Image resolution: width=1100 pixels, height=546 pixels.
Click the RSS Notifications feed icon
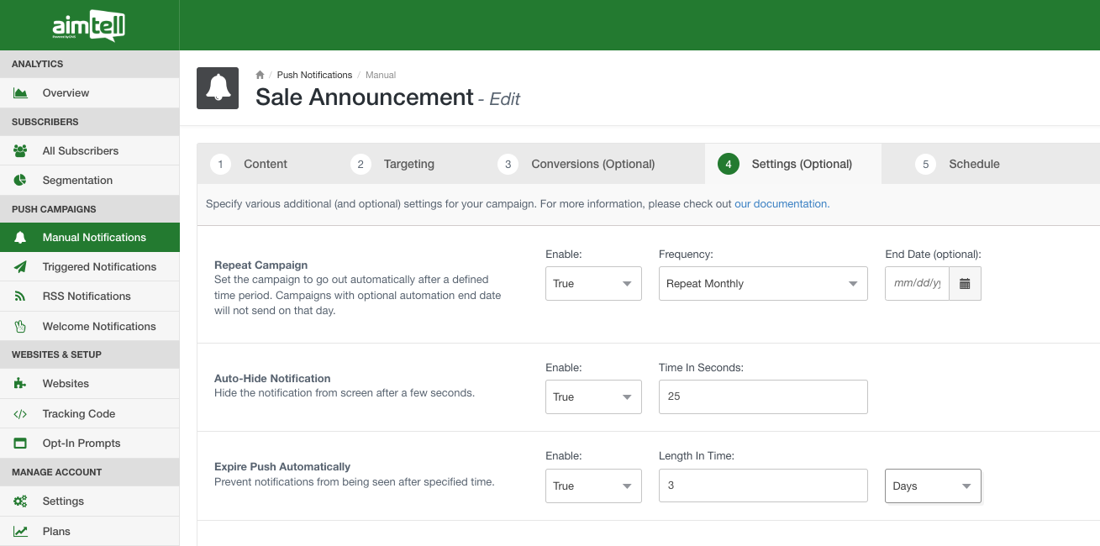(20, 297)
